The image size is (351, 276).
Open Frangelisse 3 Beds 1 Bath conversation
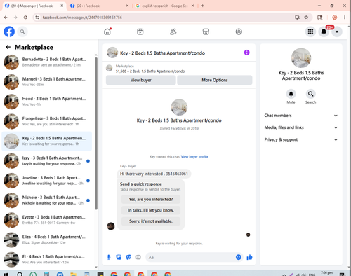point(47,121)
